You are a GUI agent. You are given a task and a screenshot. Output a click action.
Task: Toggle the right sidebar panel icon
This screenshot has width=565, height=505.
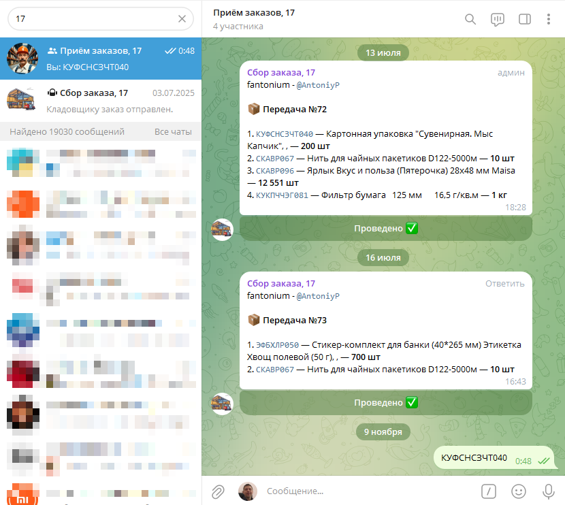[525, 19]
